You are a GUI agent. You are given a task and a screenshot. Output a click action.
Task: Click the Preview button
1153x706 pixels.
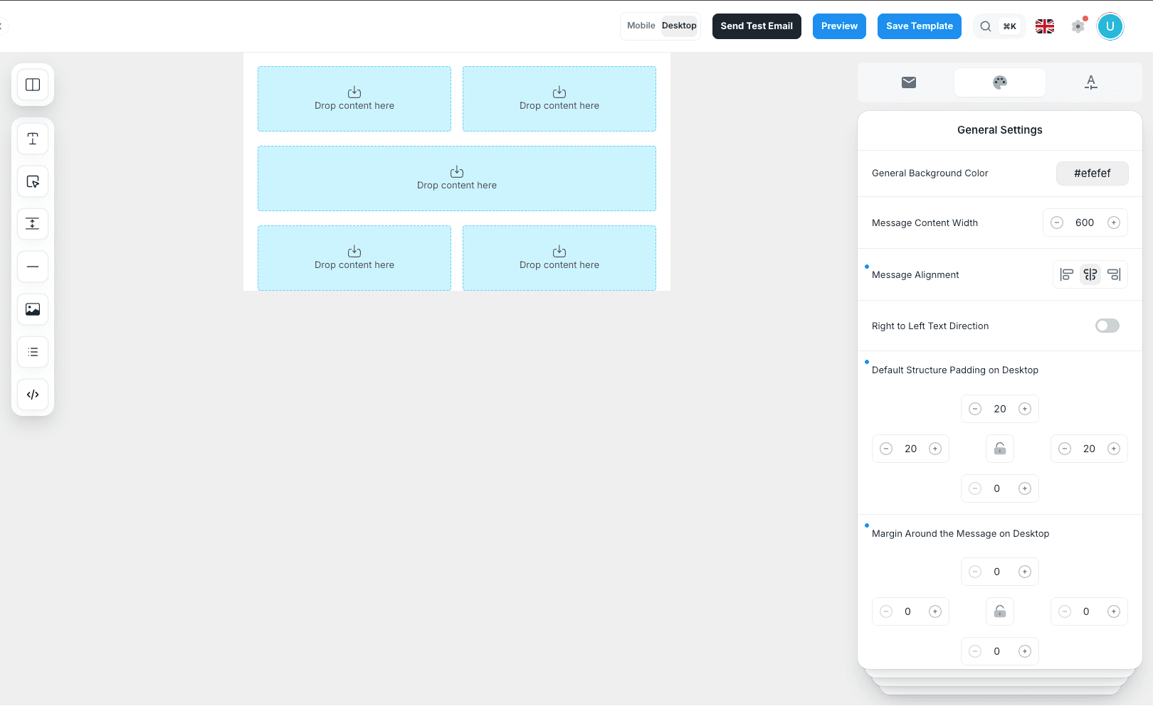[x=839, y=26]
